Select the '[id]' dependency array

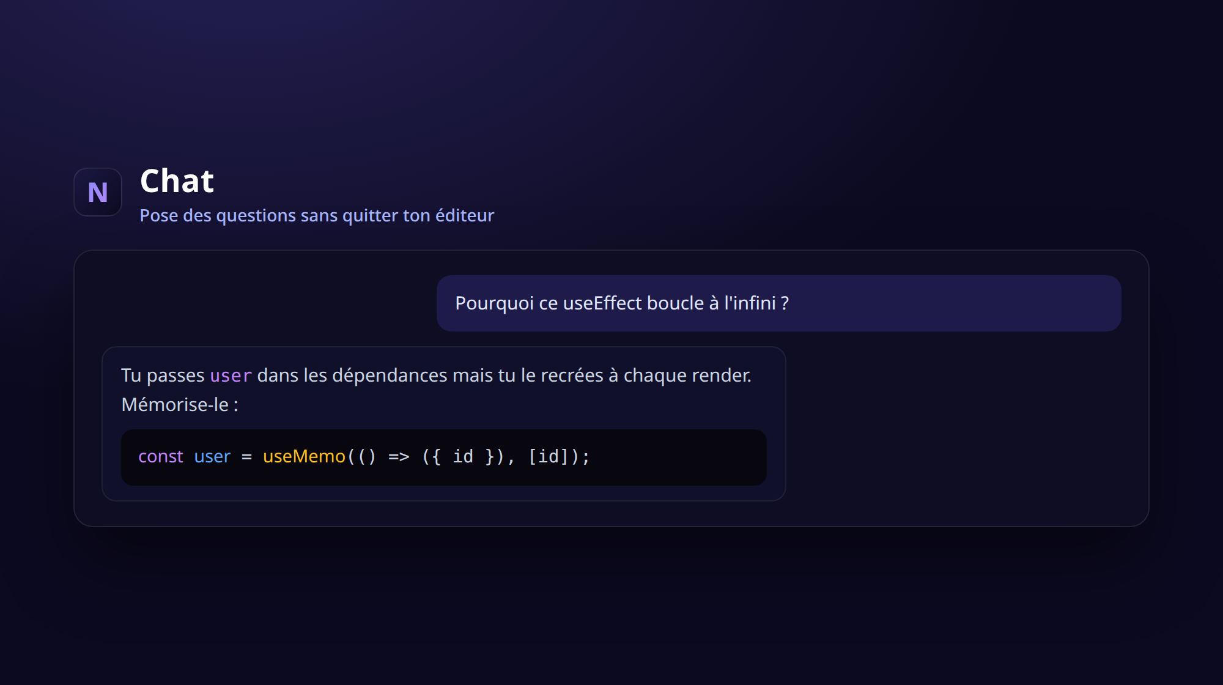[548, 456]
